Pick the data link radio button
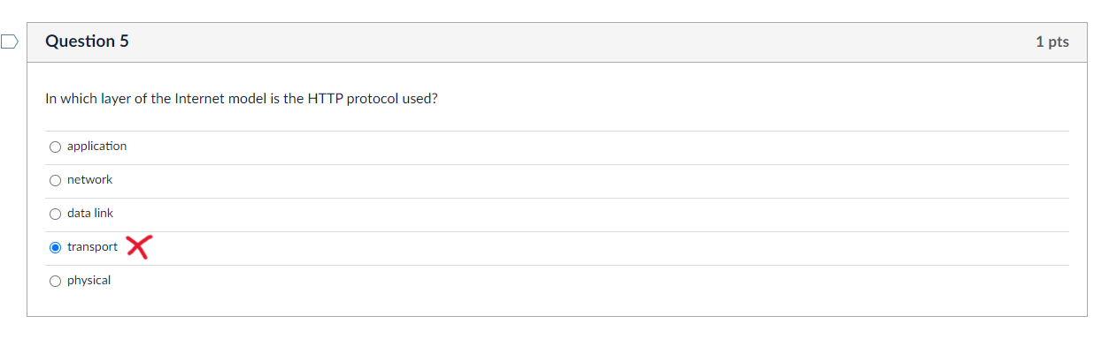This screenshot has height=339, width=1117. (x=55, y=214)
